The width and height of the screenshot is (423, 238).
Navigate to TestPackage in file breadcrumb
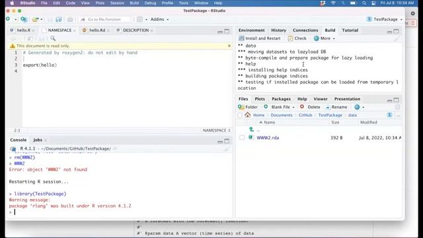pyautogui.click(x=330, y=115)
